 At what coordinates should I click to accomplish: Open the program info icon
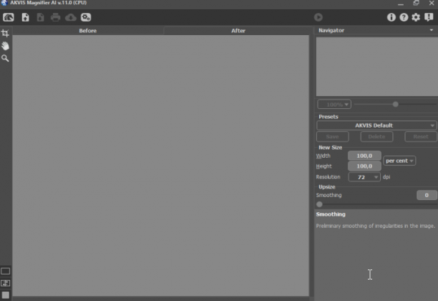[391, 17]
